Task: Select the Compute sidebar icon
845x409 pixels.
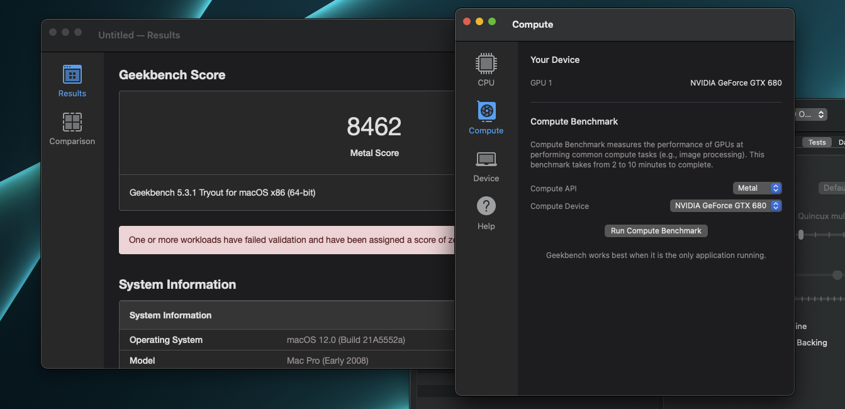Action: tap(486, 118)
